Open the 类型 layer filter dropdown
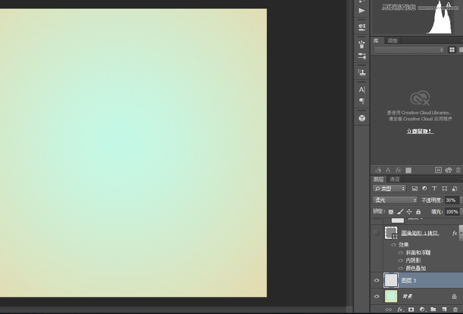 tap(389, 189)
